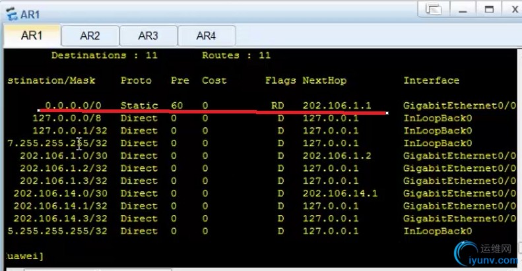Click the 202.106.1.3/32 destination

63,181
